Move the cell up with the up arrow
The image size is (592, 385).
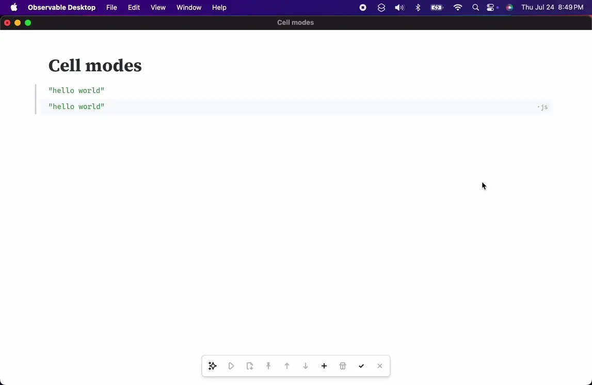tap(287, 366)
